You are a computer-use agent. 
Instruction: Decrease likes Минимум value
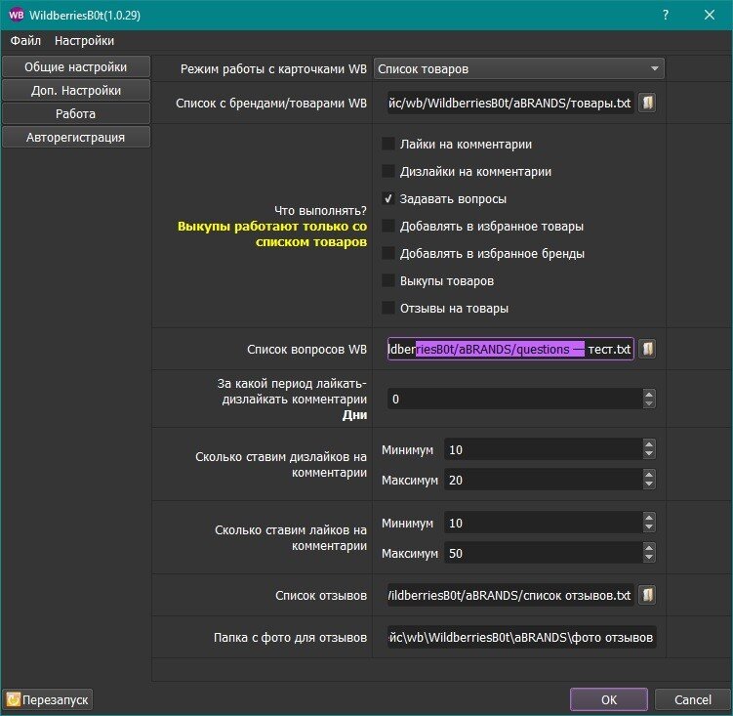(649, 527)
